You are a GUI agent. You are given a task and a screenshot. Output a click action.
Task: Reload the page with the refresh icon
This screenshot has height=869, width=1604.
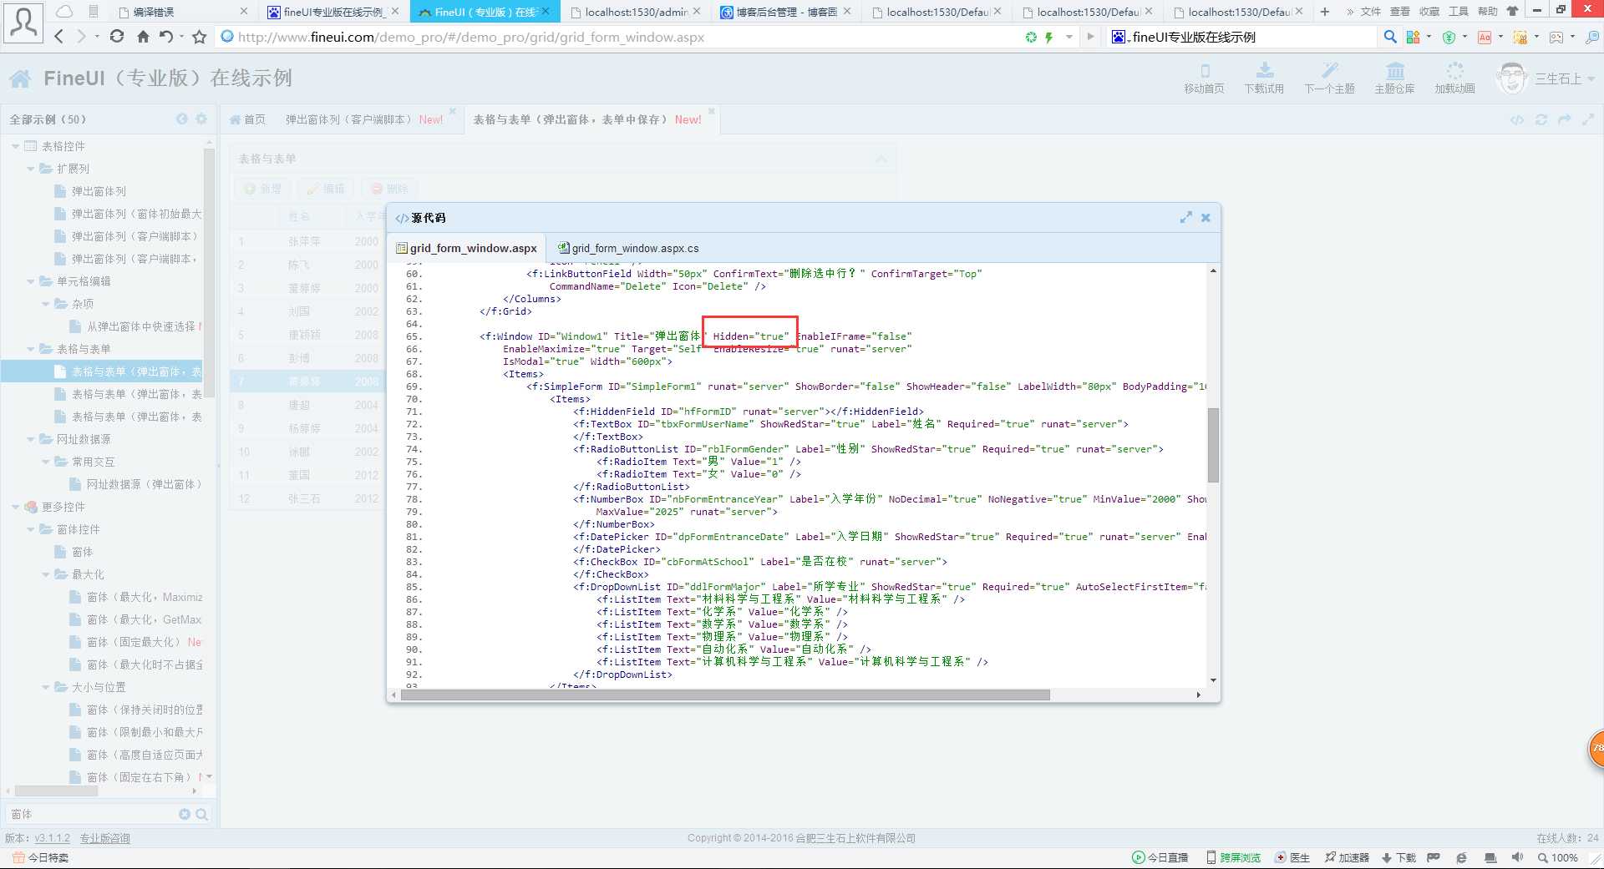(x=117, y=37)
